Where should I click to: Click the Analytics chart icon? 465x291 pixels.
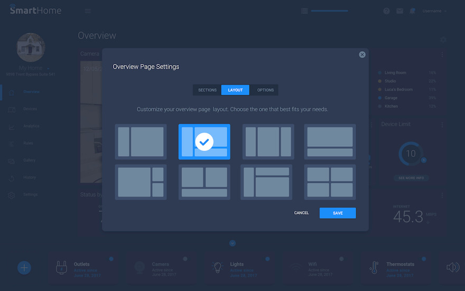pos(12,127)
